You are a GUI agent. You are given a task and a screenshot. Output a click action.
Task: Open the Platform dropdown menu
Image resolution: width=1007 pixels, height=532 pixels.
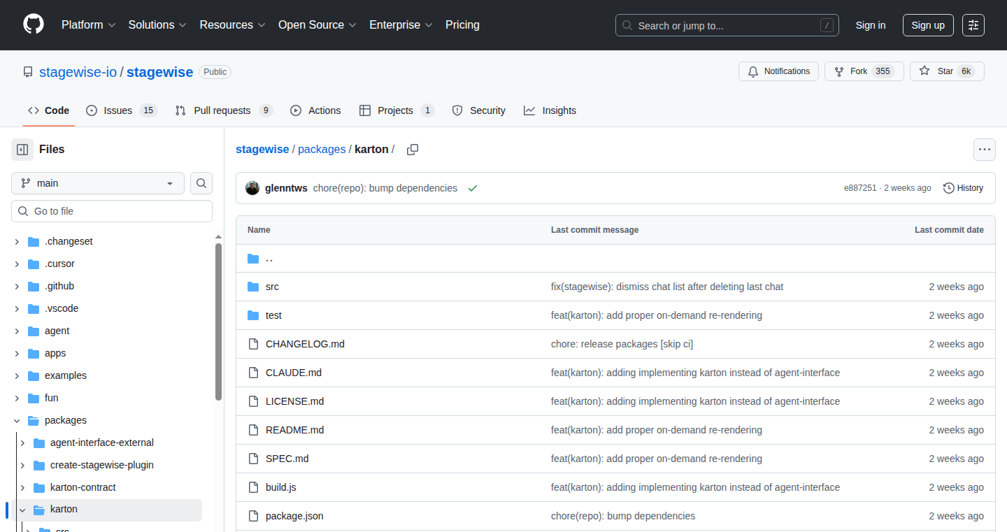[x=88, y=25]
